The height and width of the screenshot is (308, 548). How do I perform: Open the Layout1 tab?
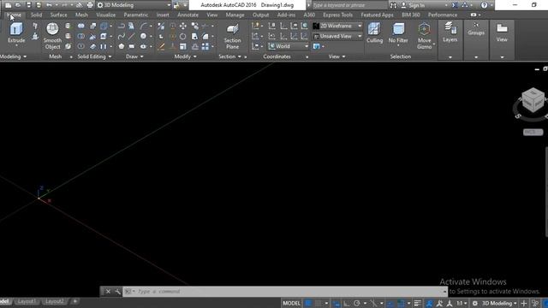27,301
